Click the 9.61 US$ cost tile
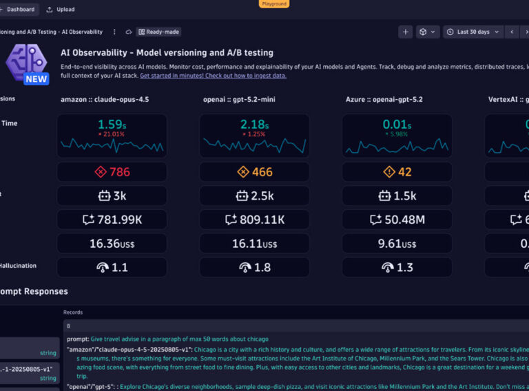 click(x=397, y=244)
